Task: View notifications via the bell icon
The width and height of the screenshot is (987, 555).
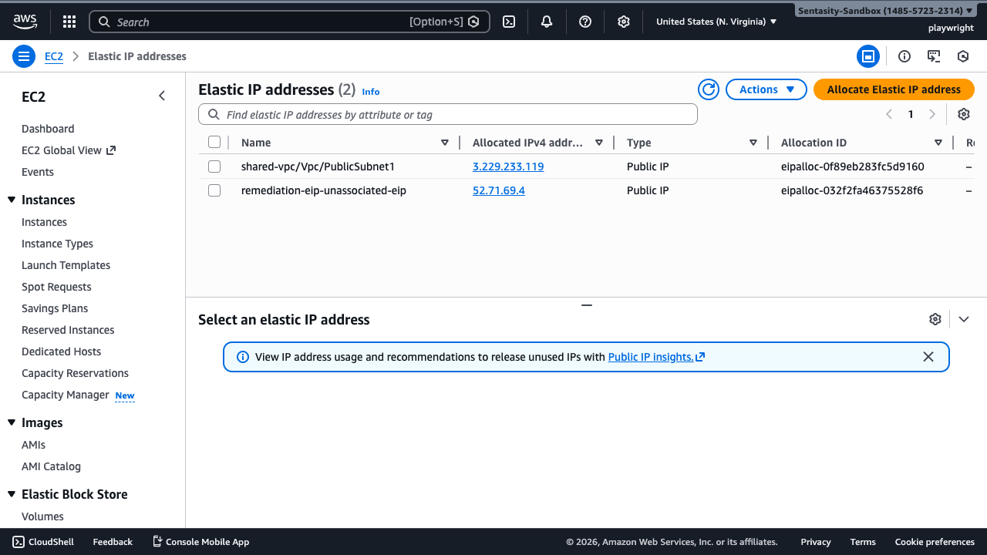Action: pos(546,21)
